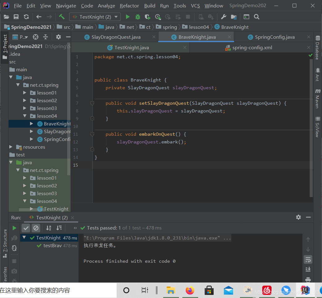
Task: Run with coverage shield icon
Action: click(147, 17)
